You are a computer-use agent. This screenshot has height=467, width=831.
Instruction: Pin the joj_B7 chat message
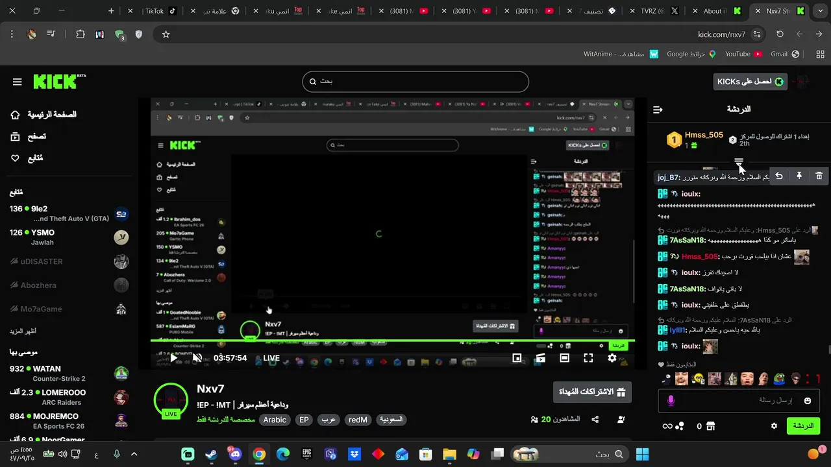(799, 176)
